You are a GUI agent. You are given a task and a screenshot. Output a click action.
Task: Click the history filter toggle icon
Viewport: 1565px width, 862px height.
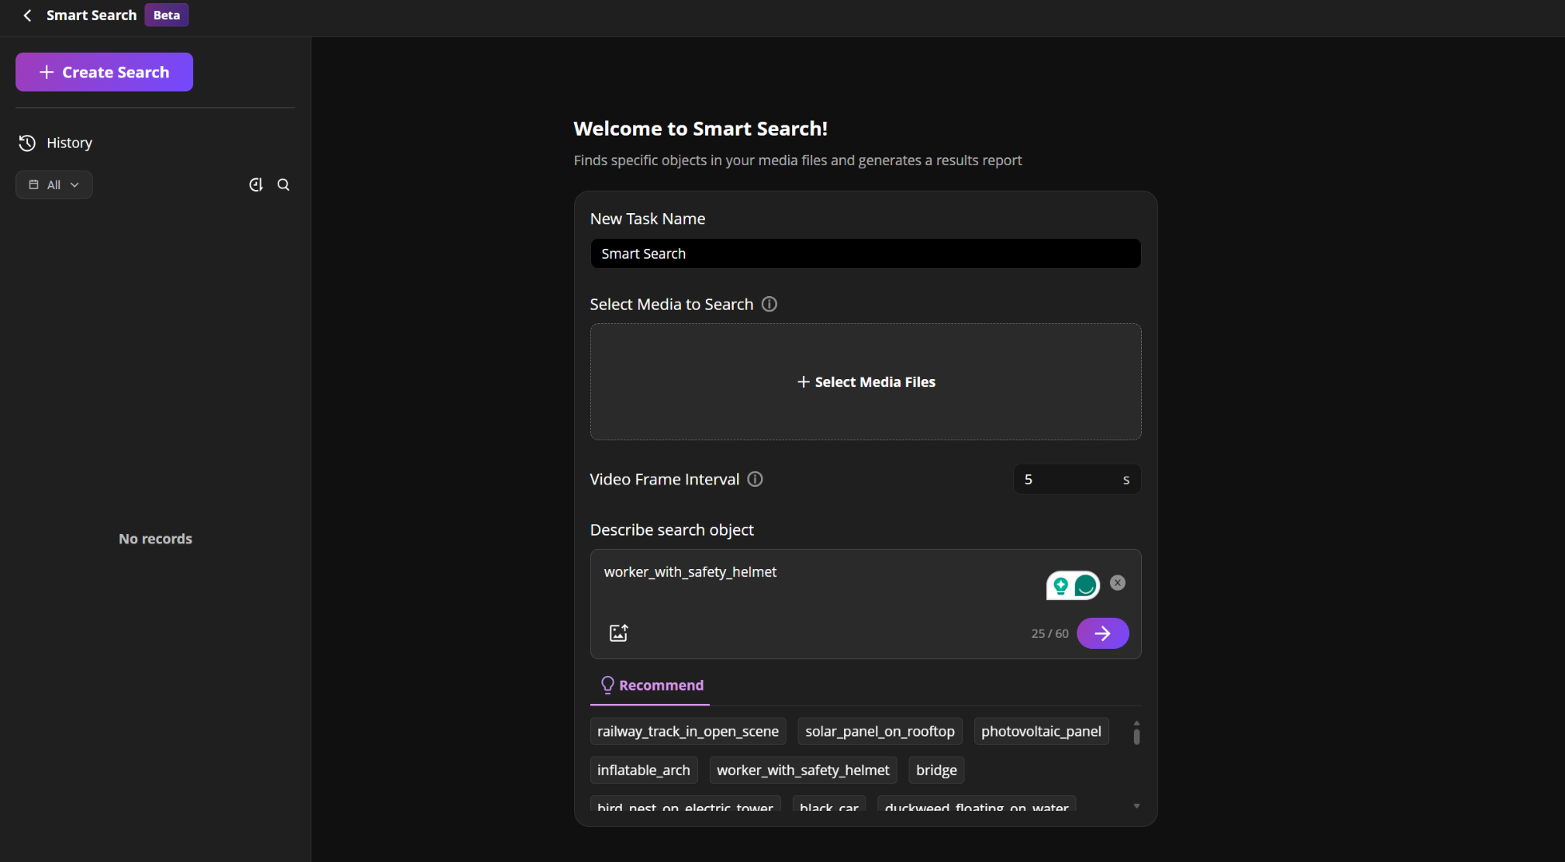tap(256, 184)
